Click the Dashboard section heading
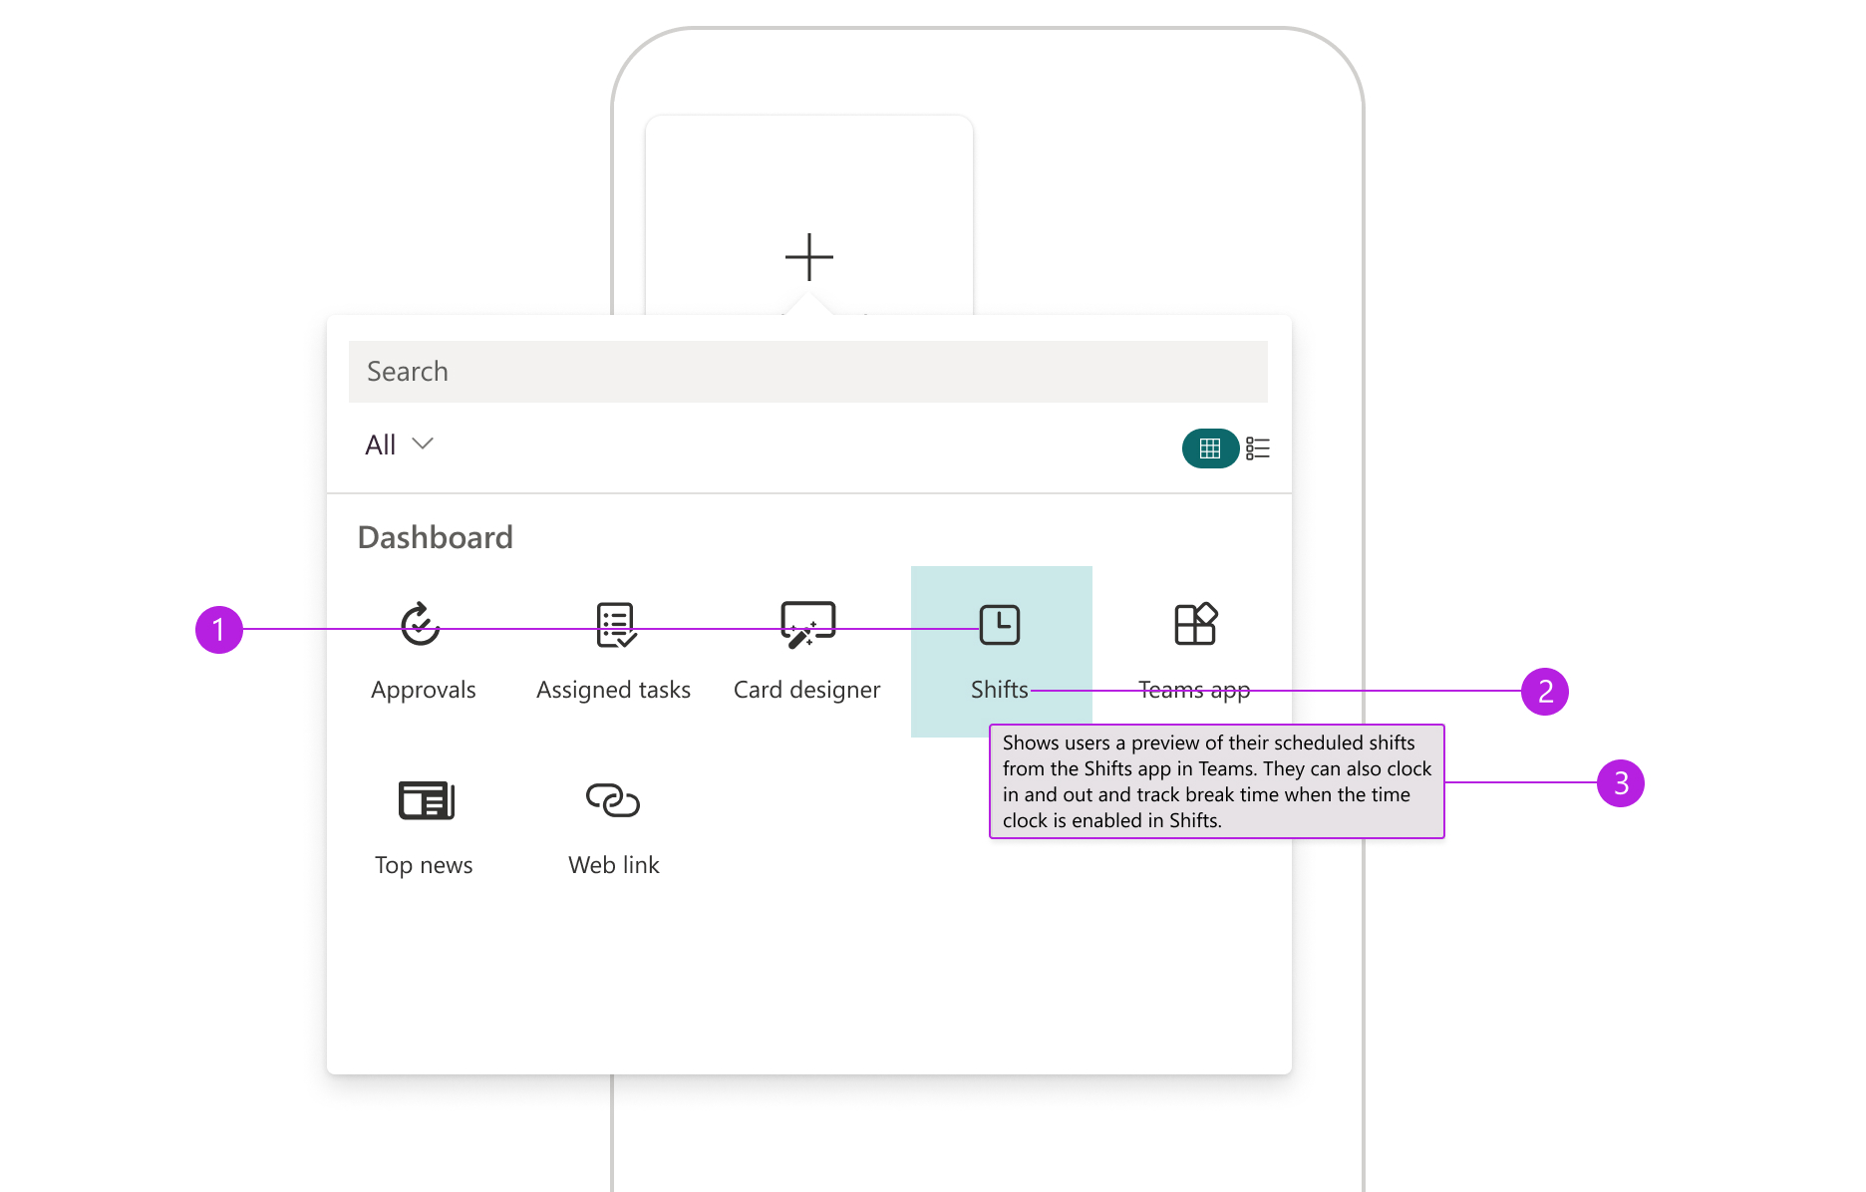 click(x=436, y=537)
